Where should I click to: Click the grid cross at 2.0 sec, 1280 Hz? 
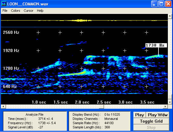coord(82,69)
